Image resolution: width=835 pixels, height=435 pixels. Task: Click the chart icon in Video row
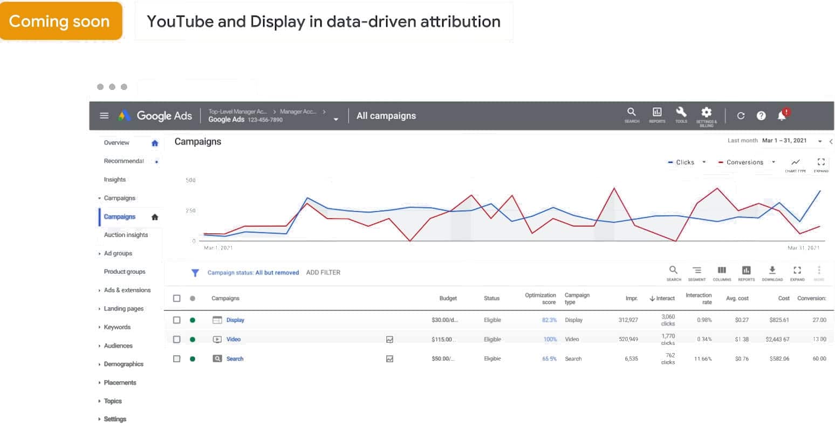(389, 340)
